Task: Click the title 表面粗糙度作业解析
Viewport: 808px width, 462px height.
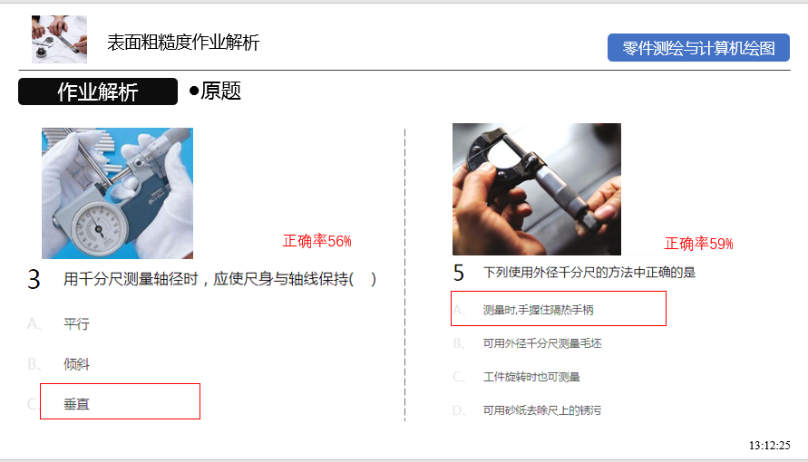Action: [183, 43]
